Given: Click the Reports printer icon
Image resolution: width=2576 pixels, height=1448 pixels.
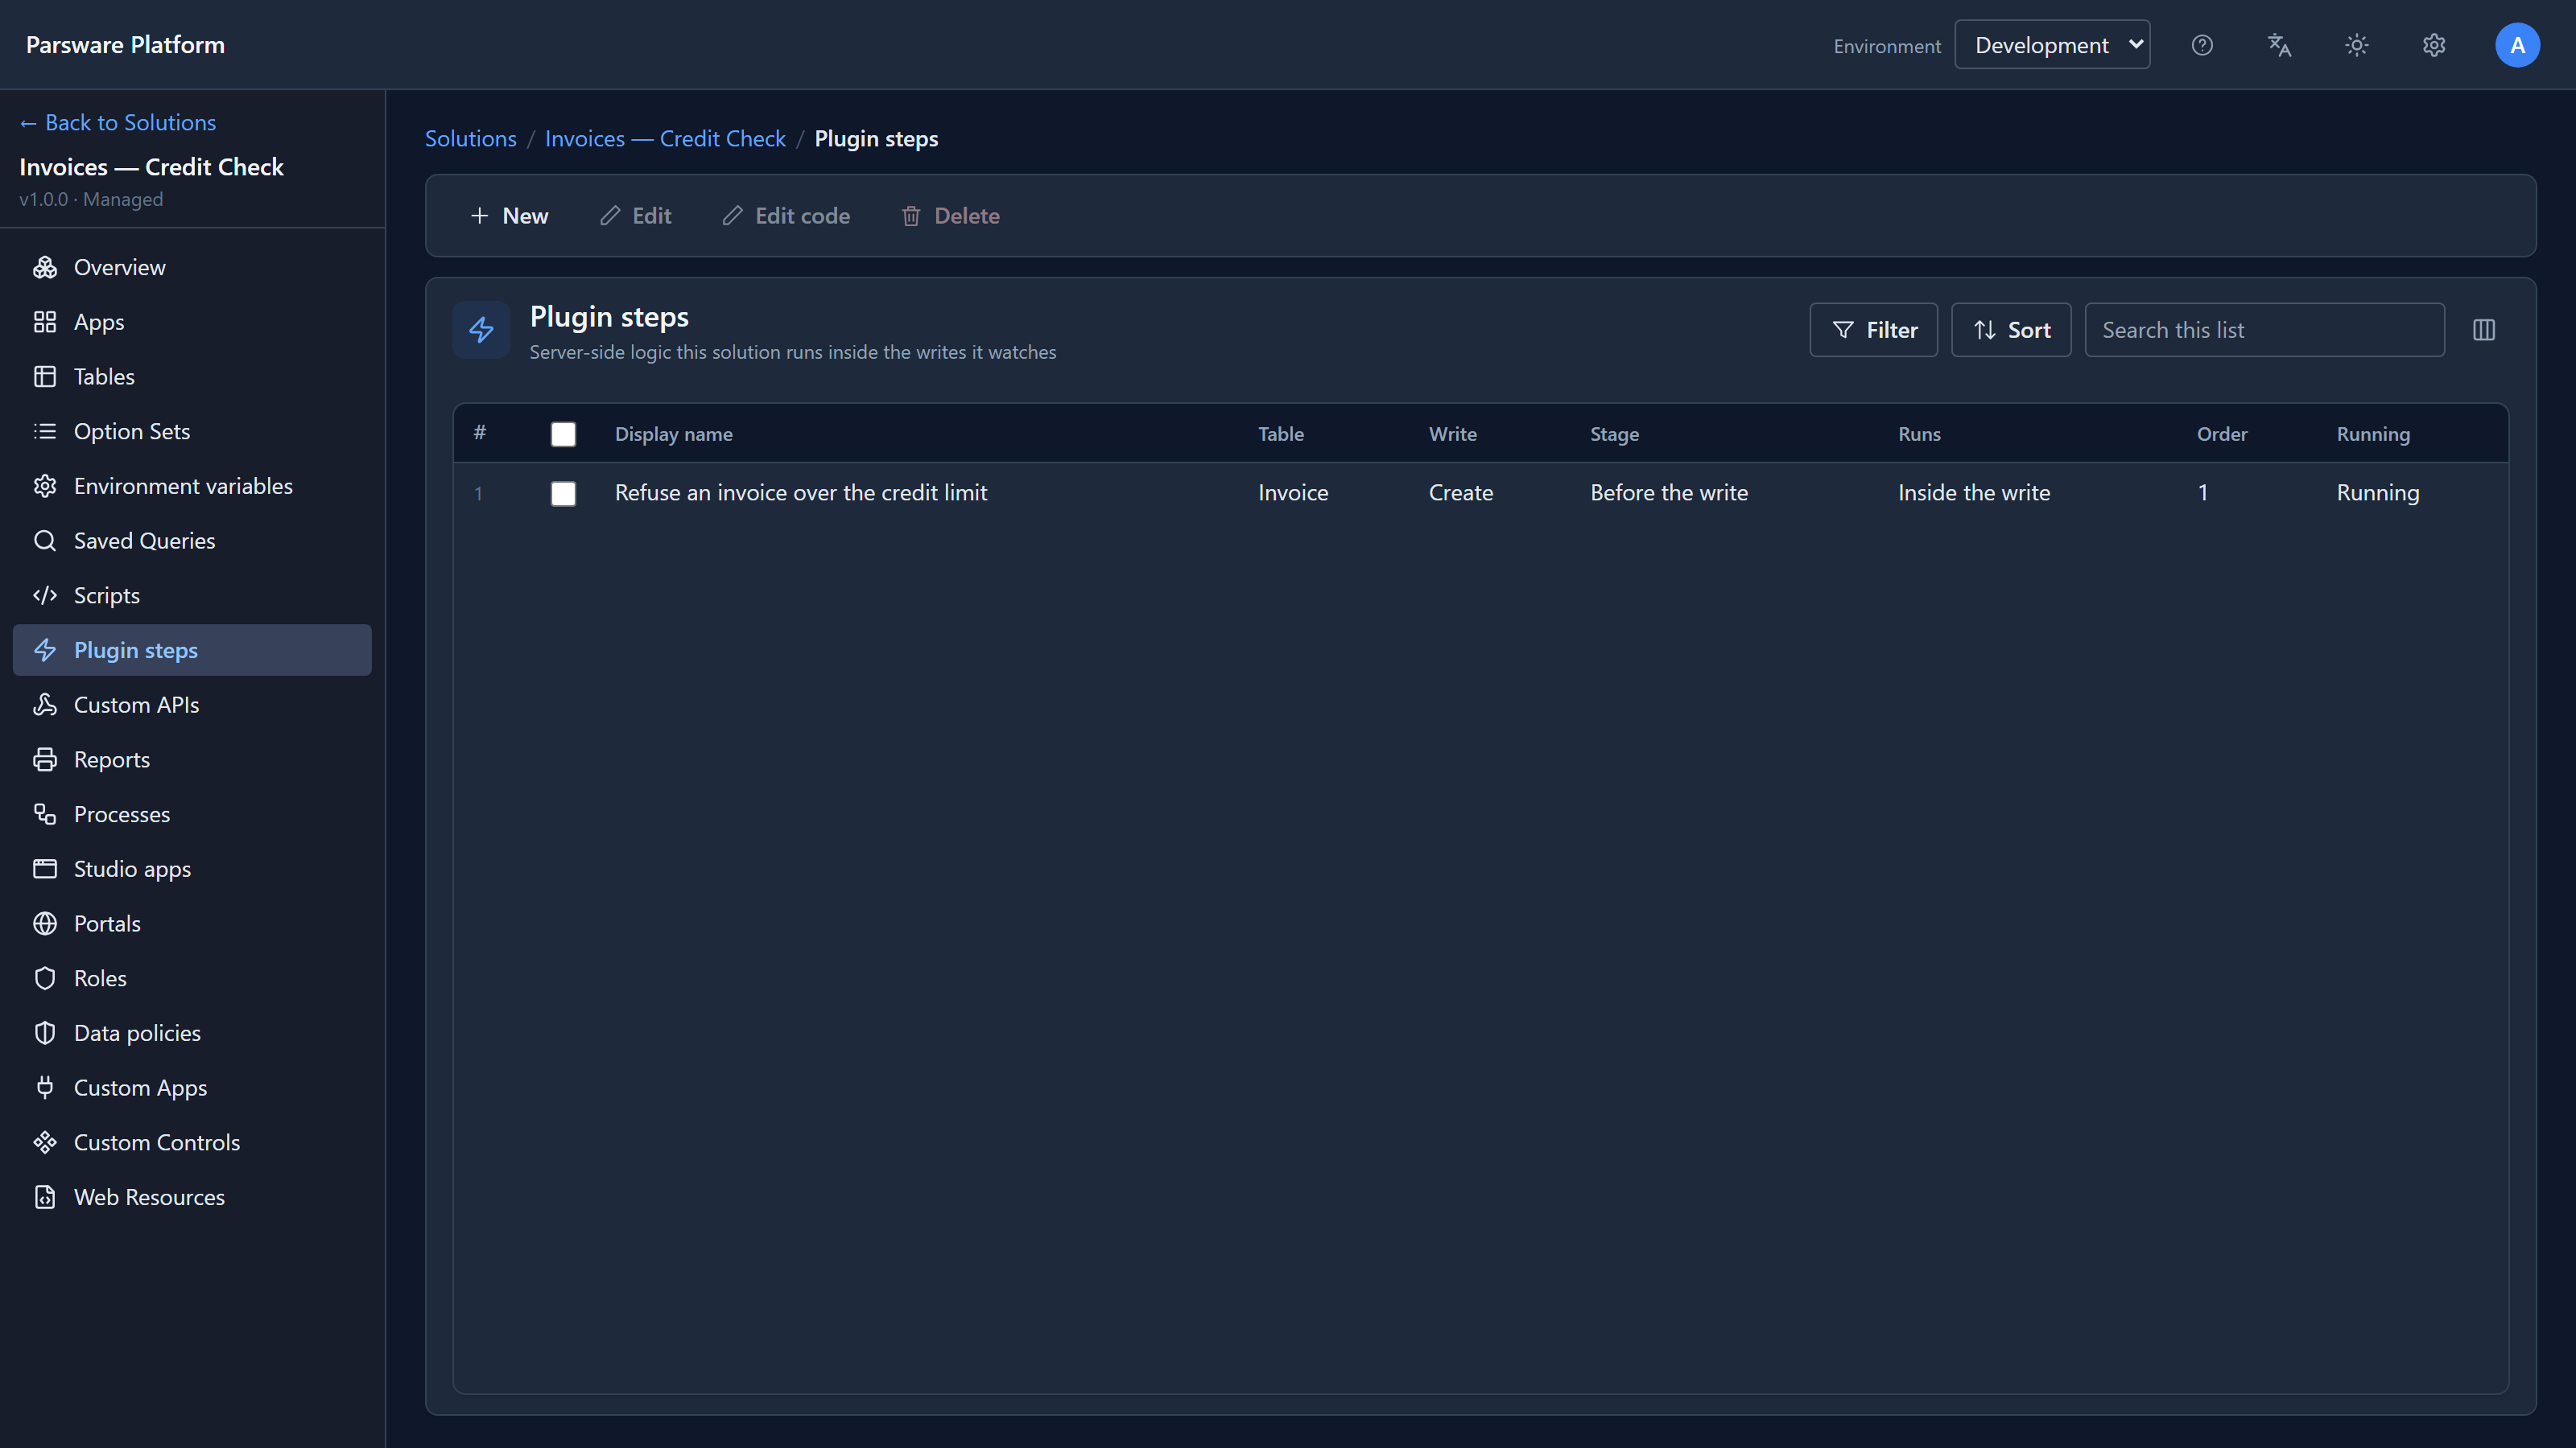Looking at the screenshot, I should pyautogui.click(x=45, y=759).
